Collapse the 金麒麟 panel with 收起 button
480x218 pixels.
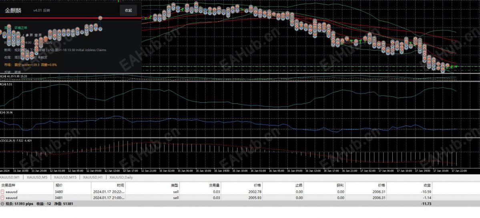(128, 10)
